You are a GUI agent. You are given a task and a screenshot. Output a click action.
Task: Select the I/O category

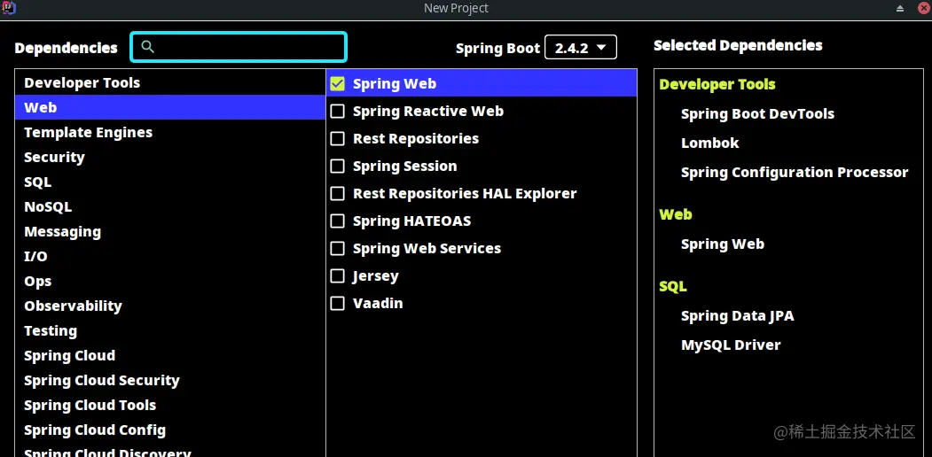click(170, 256)
